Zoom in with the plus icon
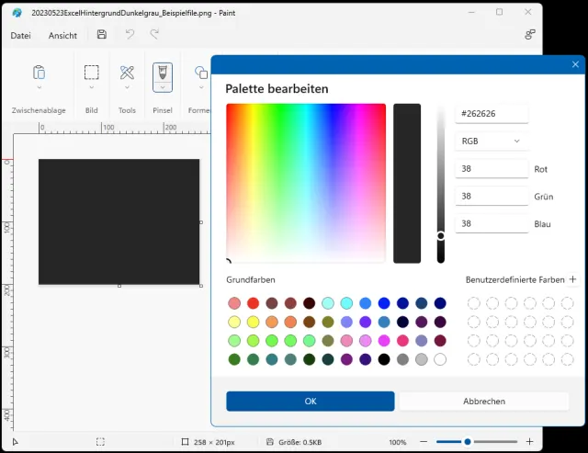 tap(529, 442)
